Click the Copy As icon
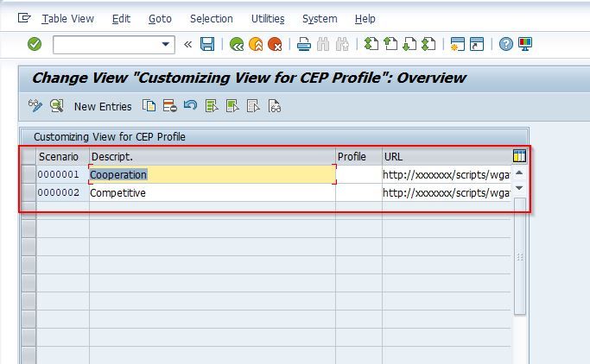Image resolution: width=590 pixels, height=364 pixels. tap(149, 106)
